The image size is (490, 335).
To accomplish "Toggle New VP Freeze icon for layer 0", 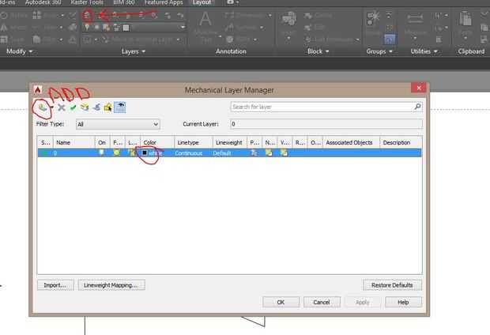I will pyautogui.click(x=269, y=152).
